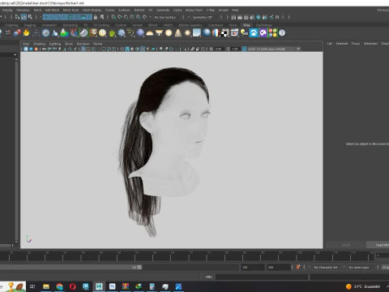Create a V-Ray dome light from shelf
The height and width of the screenshot is (292, 389).
150,33
